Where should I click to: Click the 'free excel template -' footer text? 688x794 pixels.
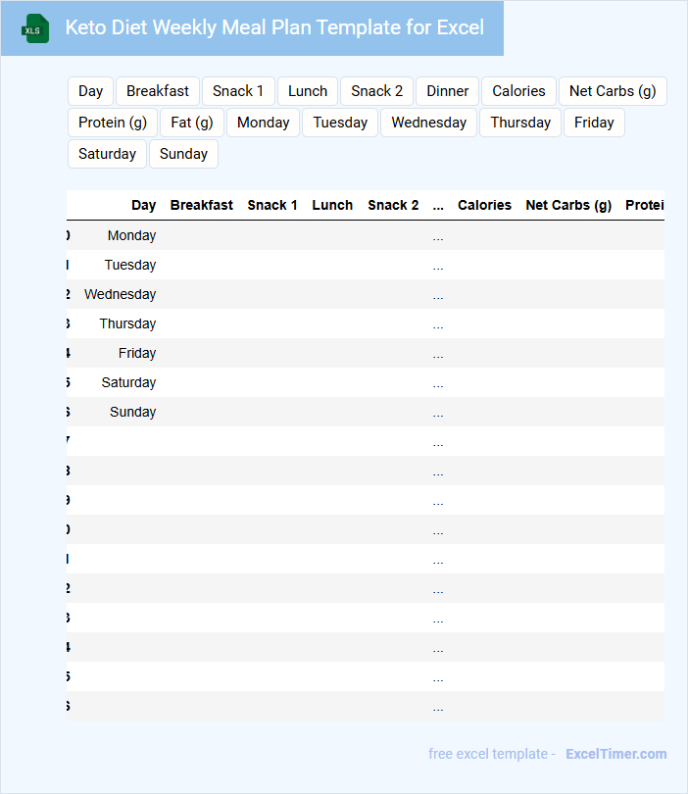click(x=492, y=754)
